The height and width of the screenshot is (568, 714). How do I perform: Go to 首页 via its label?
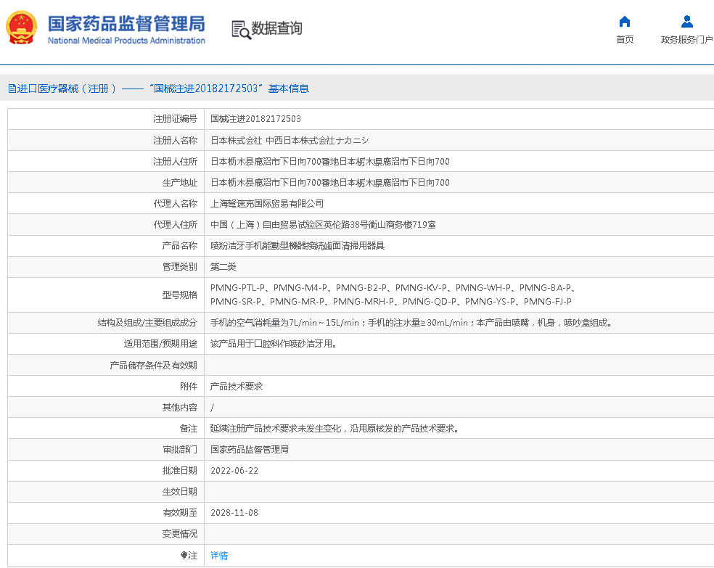625,40
